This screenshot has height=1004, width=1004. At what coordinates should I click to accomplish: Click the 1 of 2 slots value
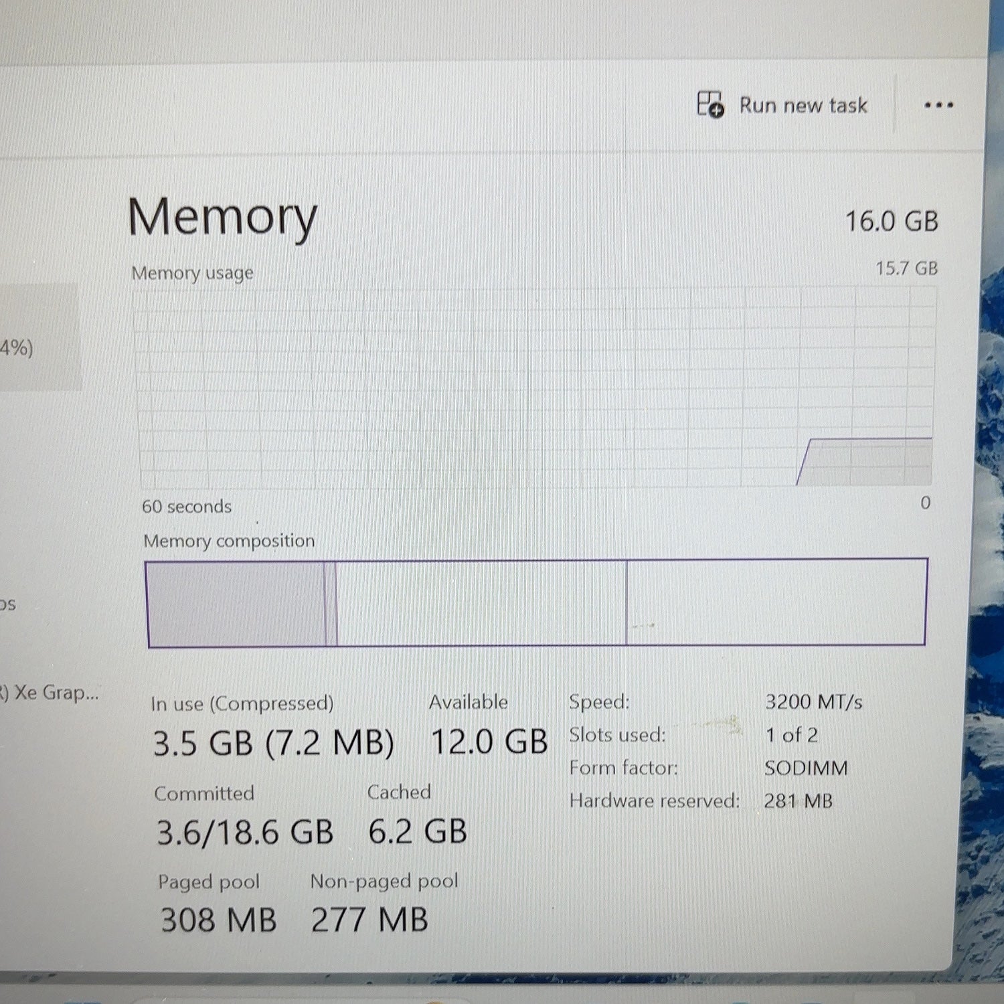coord(792,735)
